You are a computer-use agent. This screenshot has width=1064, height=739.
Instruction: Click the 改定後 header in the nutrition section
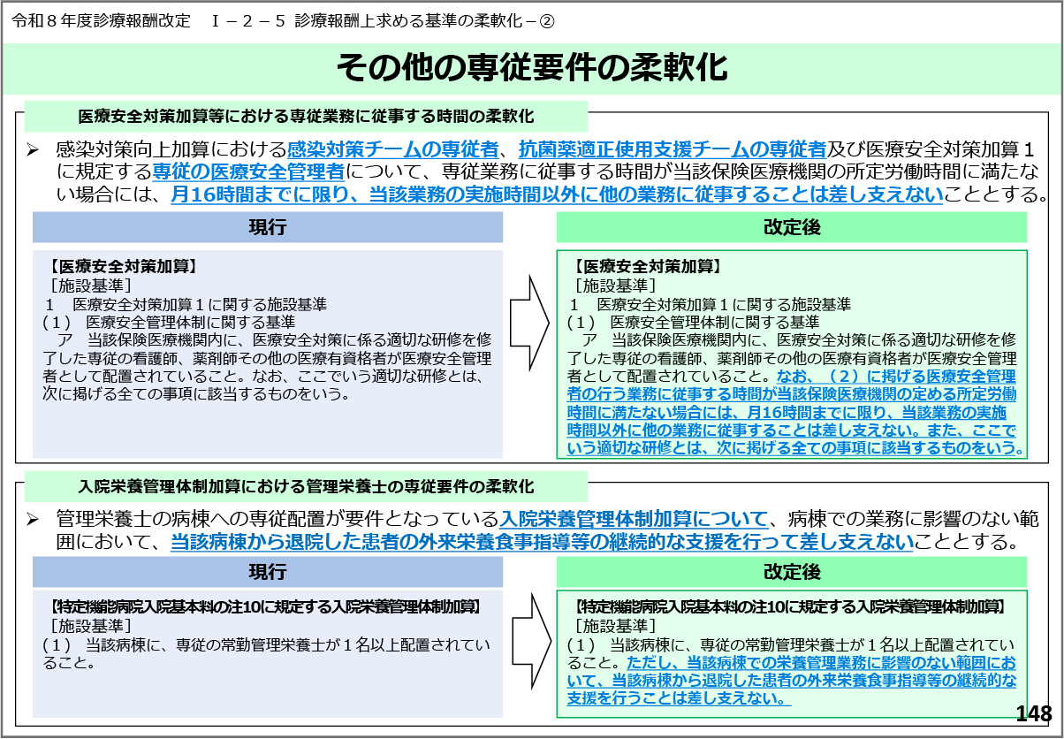[792, 572]
